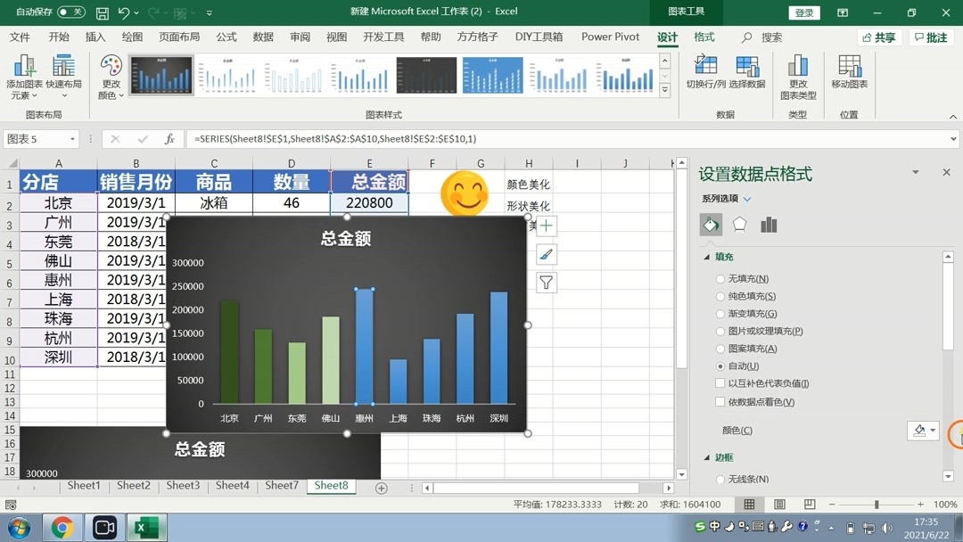Check 依数据点着色 option
Image resolution: width=963 pixels, height=542 pixels.
(x=720, y=401)
